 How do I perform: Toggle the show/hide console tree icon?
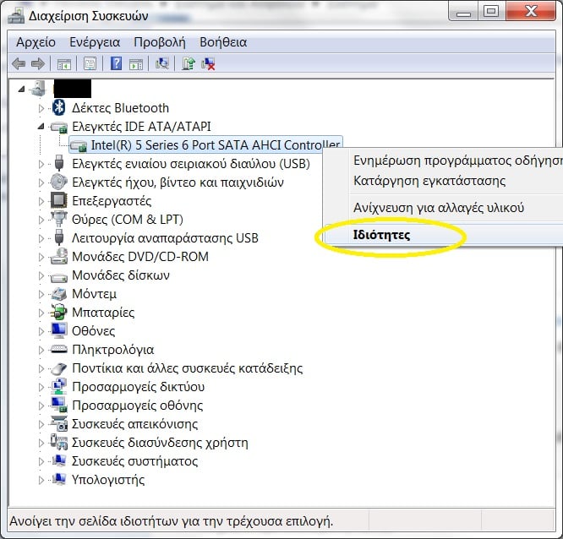tap(64, 64)
